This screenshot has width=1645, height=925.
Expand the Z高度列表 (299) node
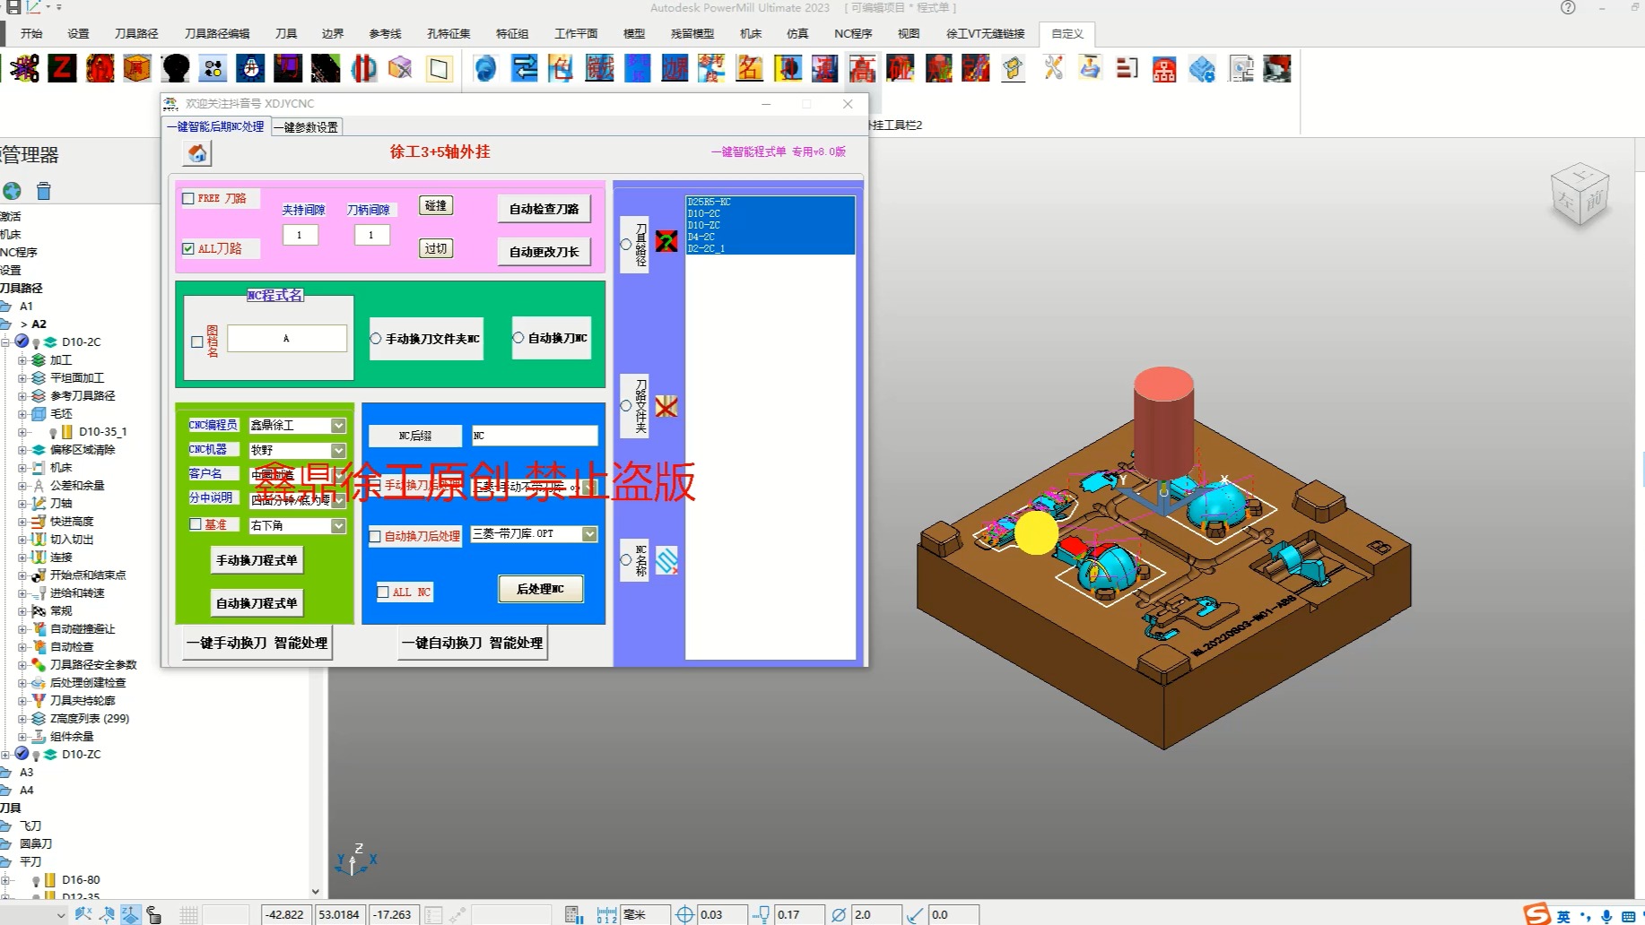pyautogui.click(x=22, y=719)
